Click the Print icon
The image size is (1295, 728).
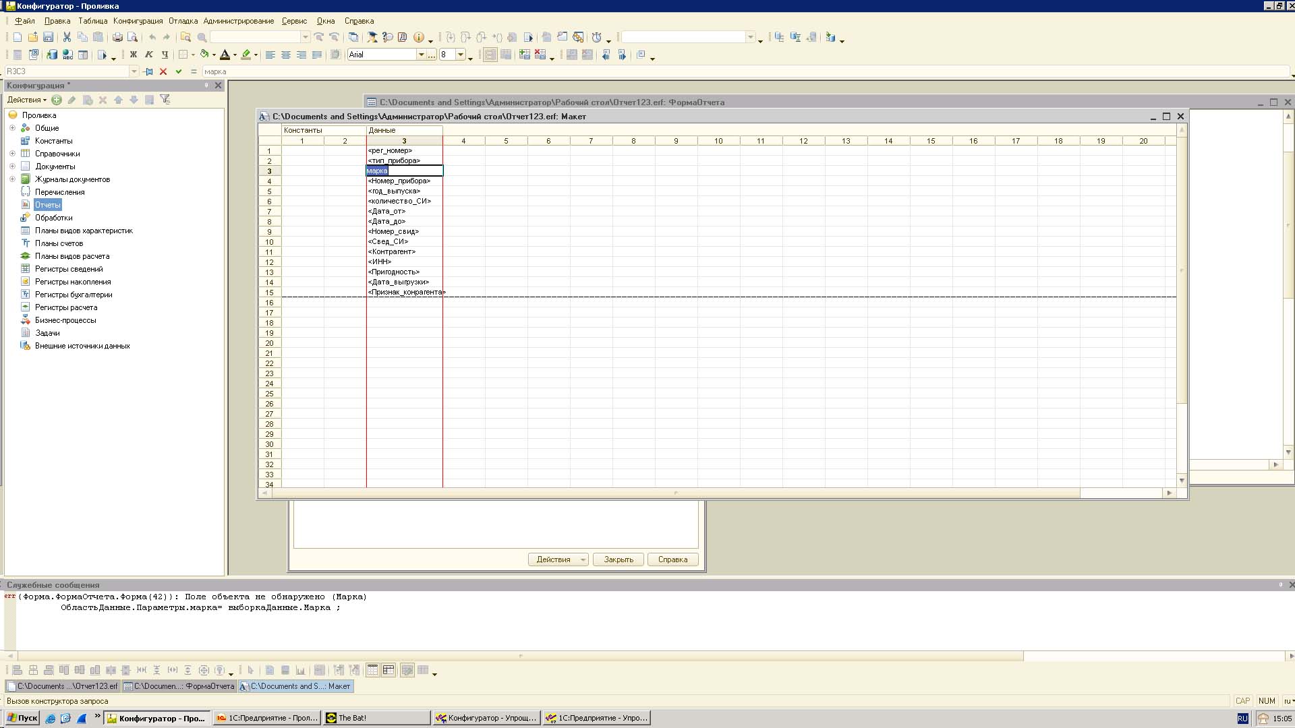[x=117, y=38]
